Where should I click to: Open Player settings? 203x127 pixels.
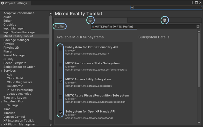(x=8, y=52)
